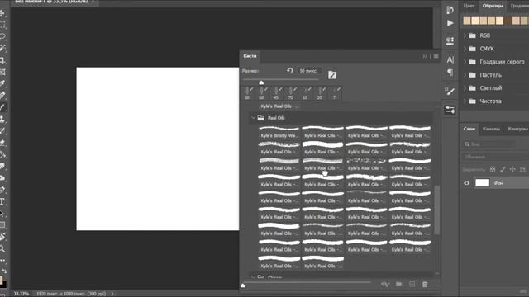Open the History panel icon

tap(450, 10)
